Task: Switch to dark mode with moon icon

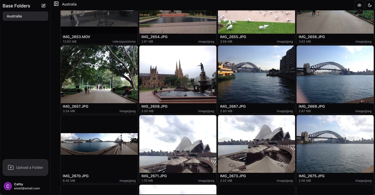Action: click(x=370, y=5)
